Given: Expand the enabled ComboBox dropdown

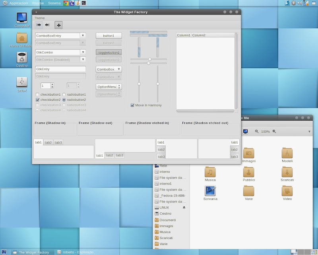Looking at the screenshot, I should pyautogui.click(x=109, y=69).
